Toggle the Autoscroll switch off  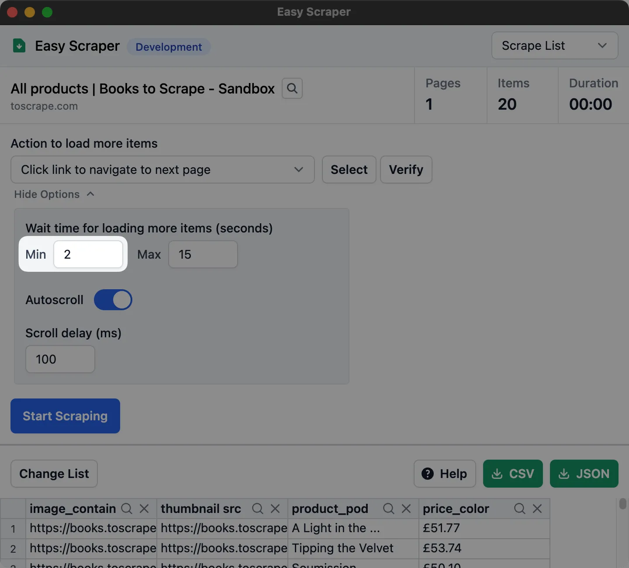tap(113, 300)
